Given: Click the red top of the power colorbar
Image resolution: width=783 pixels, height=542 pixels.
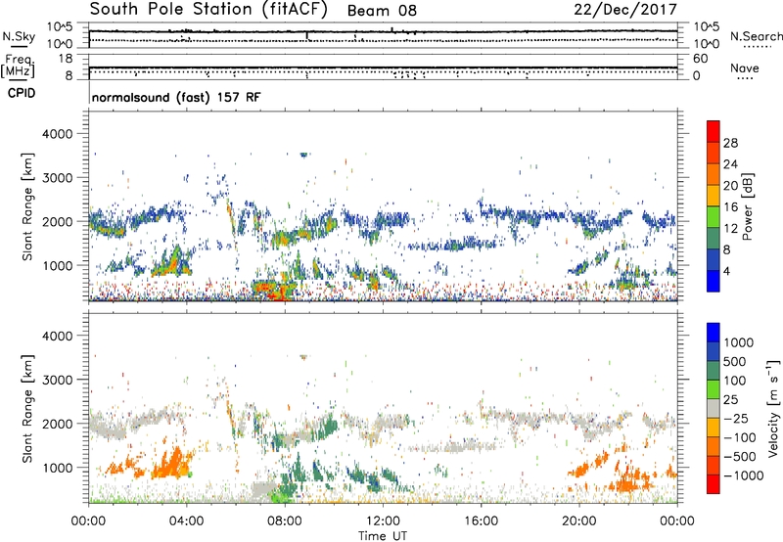Looking at the screenshot, I should tap(714, 131).
